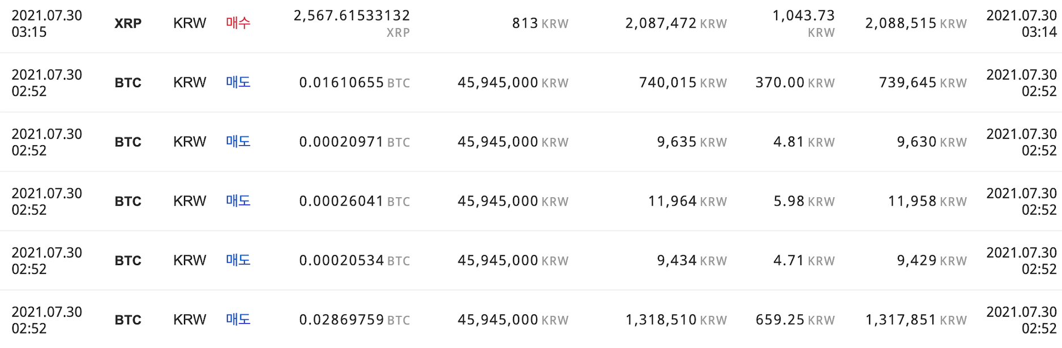Click the 370.00 KRW fee value
Image resolution: width=1062 pixels, height=348 pixels.
(794, 83)
